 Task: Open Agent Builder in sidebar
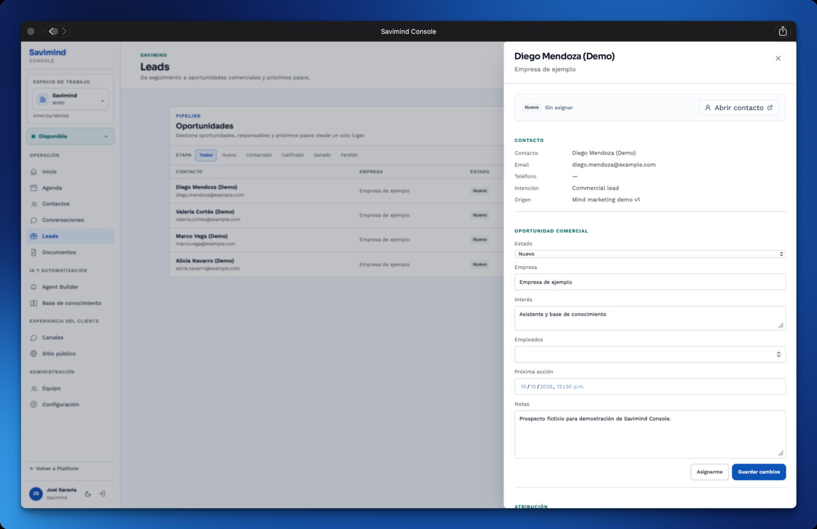(70, 287)
